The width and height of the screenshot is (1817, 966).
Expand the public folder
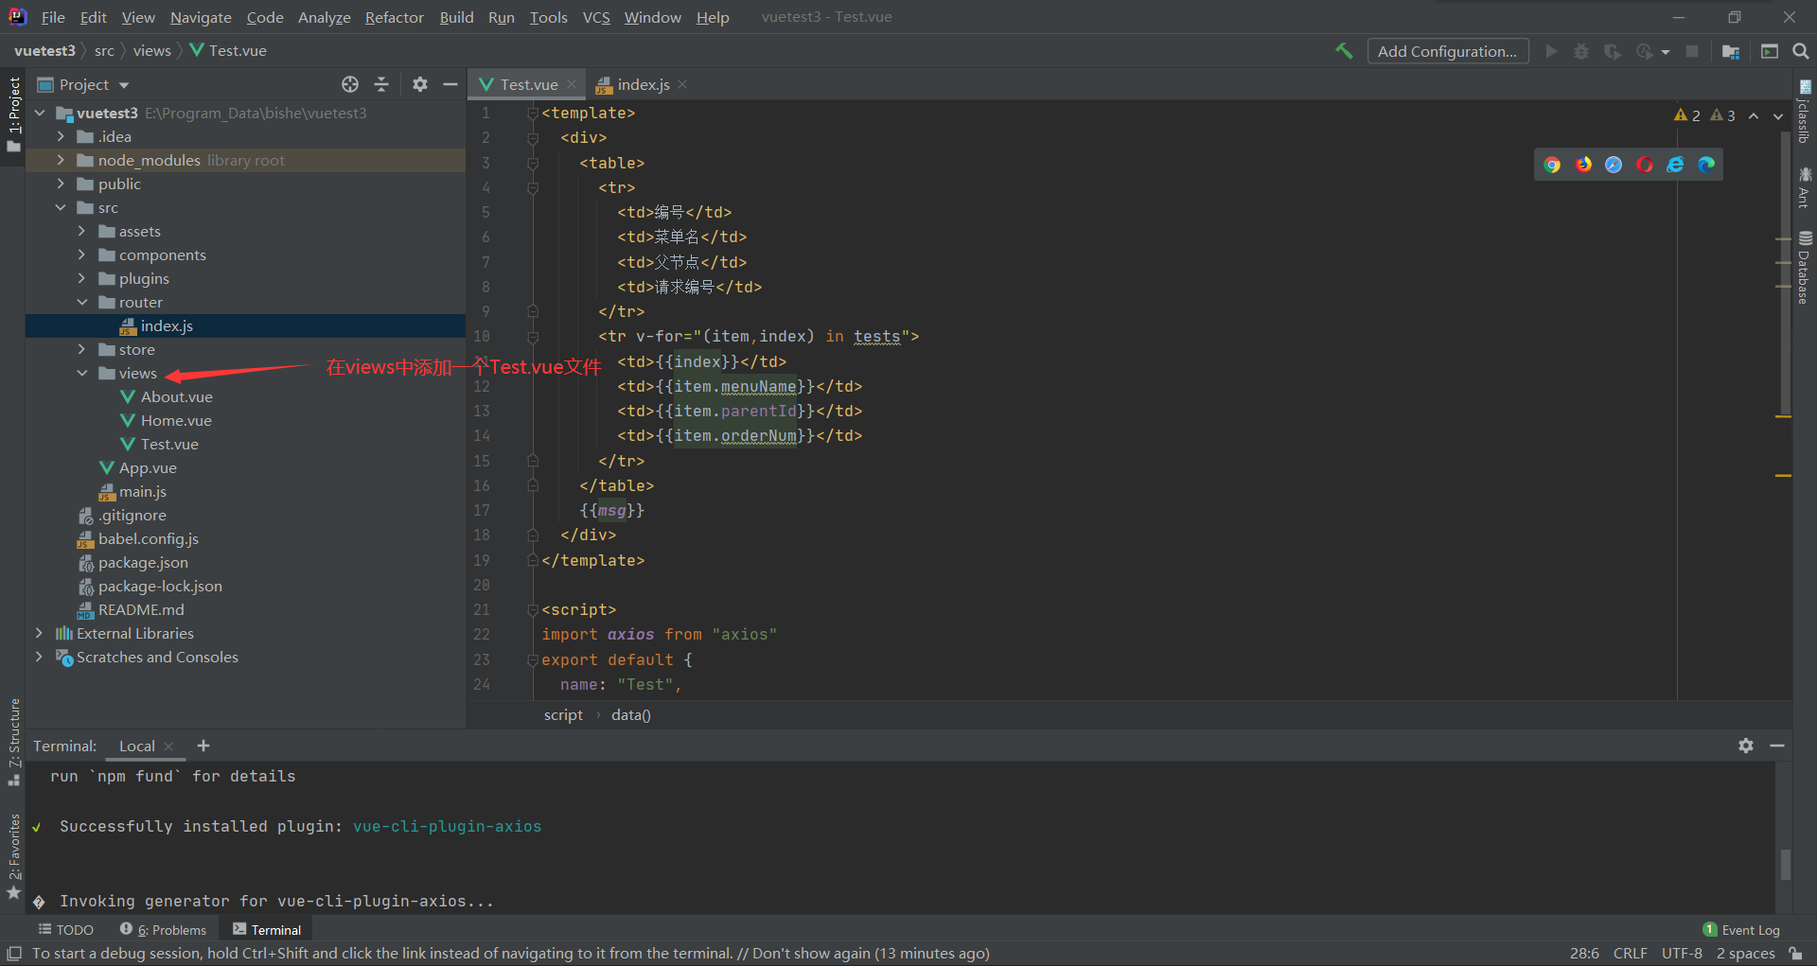[x=61, y=184]
